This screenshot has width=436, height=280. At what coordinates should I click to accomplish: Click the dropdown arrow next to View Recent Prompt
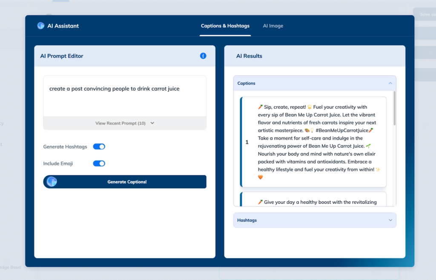153,123
